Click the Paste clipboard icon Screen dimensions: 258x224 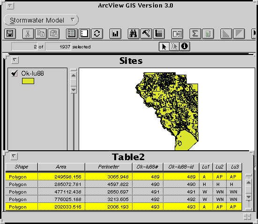[x=54, y=34]
